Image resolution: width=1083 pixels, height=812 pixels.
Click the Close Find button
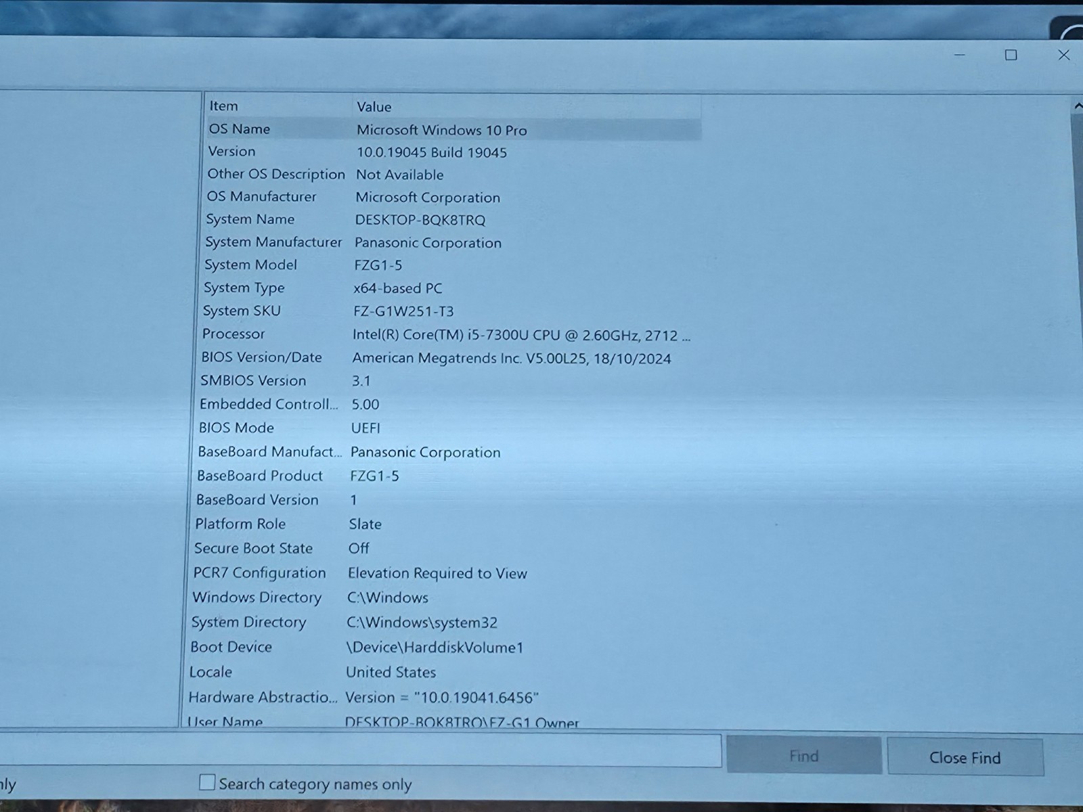click(965, 757)
